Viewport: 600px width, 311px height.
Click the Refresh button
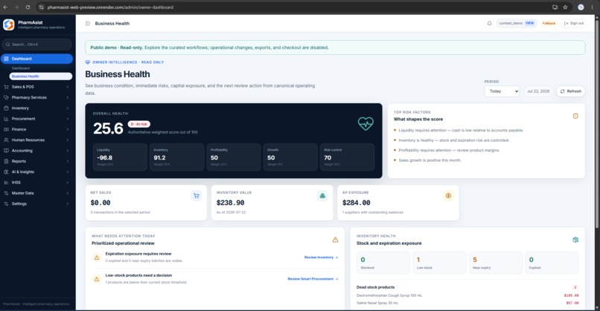tap(570, 91)
